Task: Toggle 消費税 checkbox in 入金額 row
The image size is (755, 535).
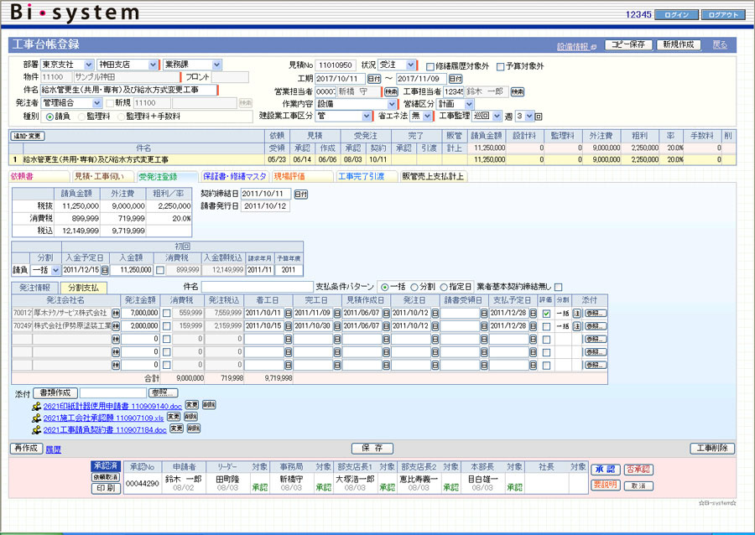Action: pyautogui.click(x=160, y=270)
